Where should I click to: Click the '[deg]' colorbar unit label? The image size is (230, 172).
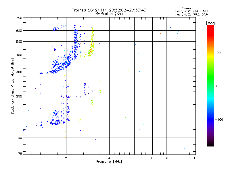pos(211,23)
